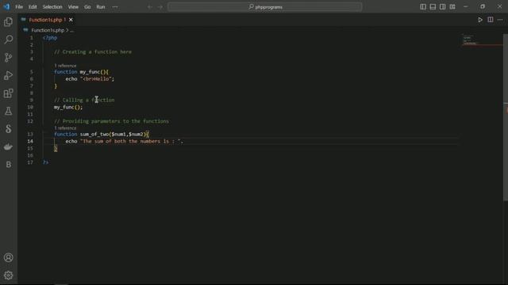Click the echo string on line 14
Screen dimensions: 508x285
tap(130, 141)
